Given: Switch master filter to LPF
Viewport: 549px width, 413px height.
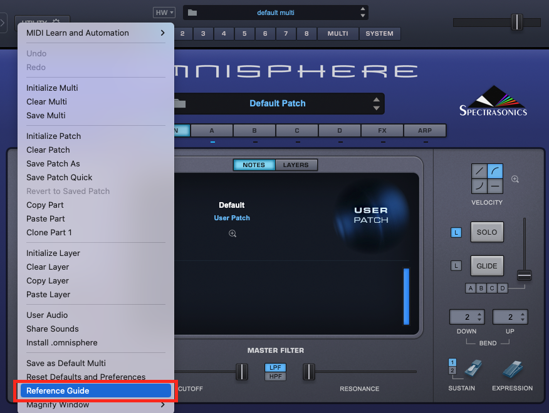Looking at the screenshot, I should 275,367.
